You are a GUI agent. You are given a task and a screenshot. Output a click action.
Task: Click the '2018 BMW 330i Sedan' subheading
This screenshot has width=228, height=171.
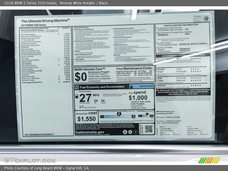tap(34, 25)
